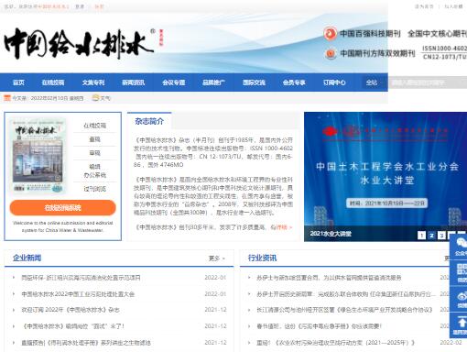The width and height of the screenshot is (467, 352).
Task: Click the magazine cover thumbnail
Action: pyautogui.click(x=38, y=156)
